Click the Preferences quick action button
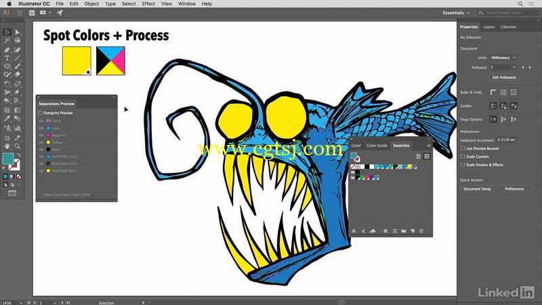 pos(514,189)
